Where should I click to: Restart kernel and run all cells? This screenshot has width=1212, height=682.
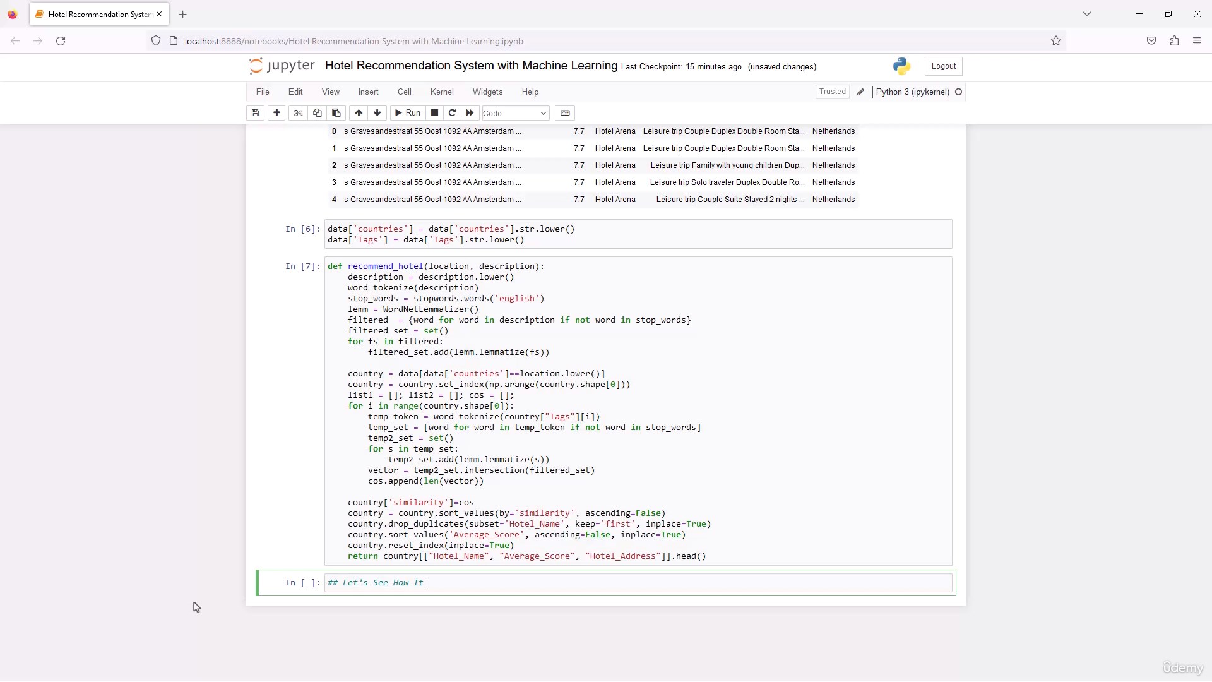point(470,113)
